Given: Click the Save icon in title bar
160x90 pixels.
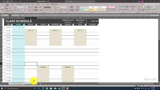Looking at the screenshot, I should 12,1.
